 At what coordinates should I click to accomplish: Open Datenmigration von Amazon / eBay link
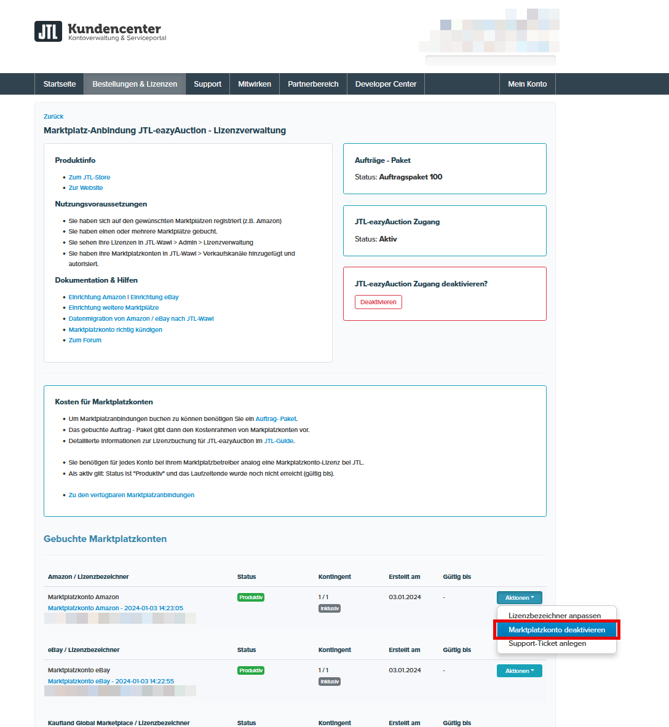pos(141,318)
